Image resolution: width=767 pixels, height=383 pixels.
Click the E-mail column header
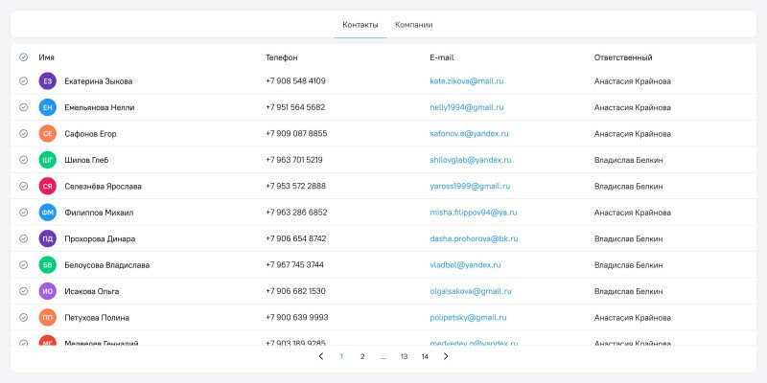point(442,57)
